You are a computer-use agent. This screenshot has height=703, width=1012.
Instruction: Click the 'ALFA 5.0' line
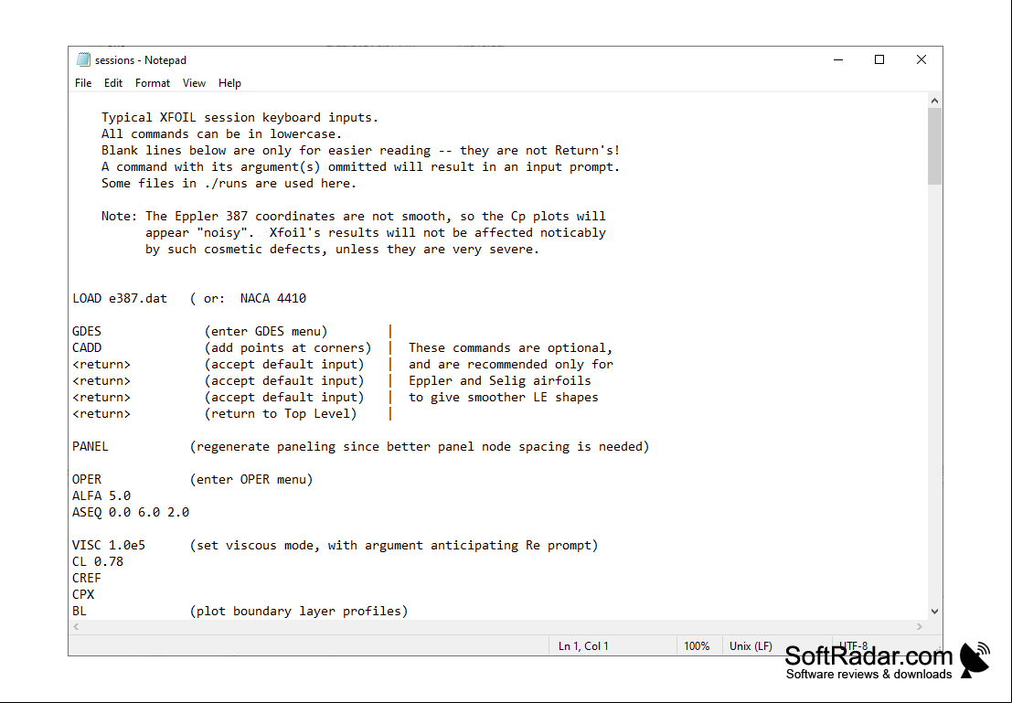click(x=101, y=495)
